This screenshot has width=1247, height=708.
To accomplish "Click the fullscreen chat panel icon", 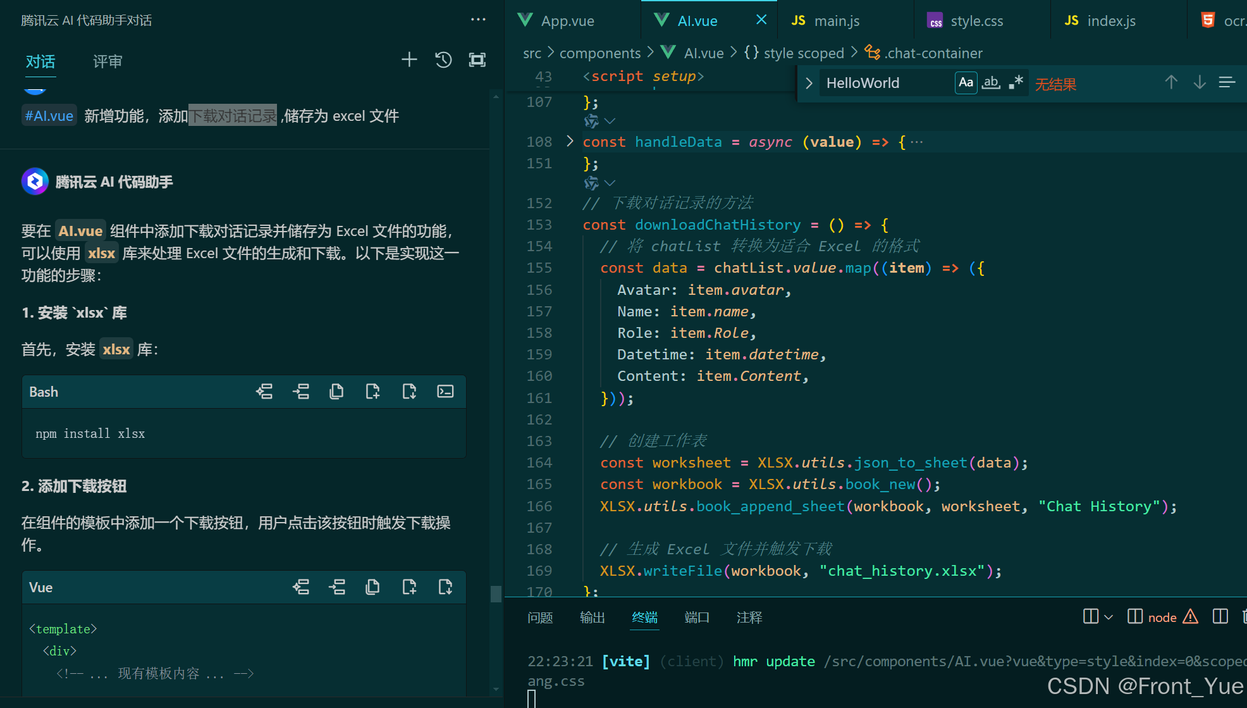I will pyautogui.click(x=477, y=60).
